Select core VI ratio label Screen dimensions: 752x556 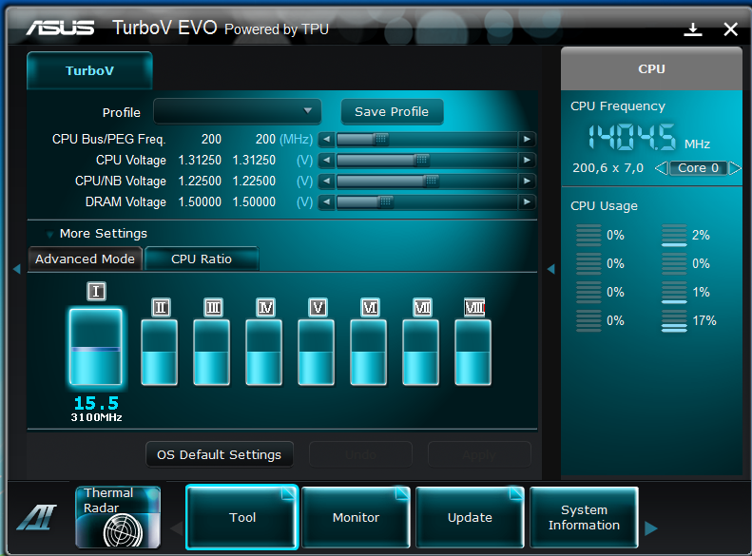[x=370, y=307]
